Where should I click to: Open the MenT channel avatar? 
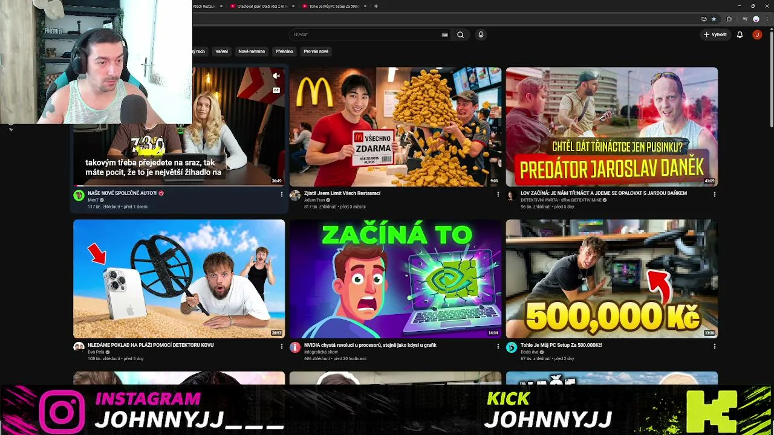(79, 195)
